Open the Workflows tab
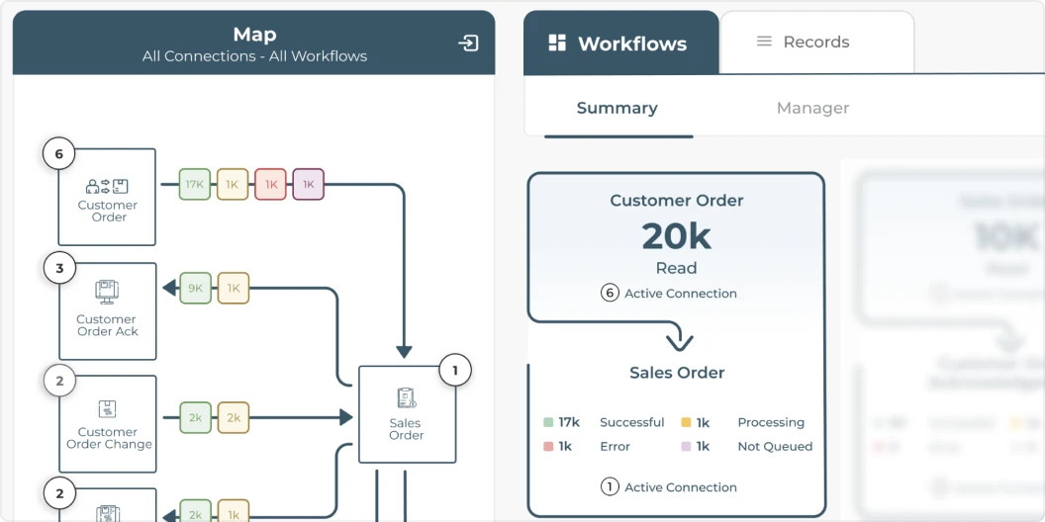Screen dimensions: 1045x522 tap(621, 43)
